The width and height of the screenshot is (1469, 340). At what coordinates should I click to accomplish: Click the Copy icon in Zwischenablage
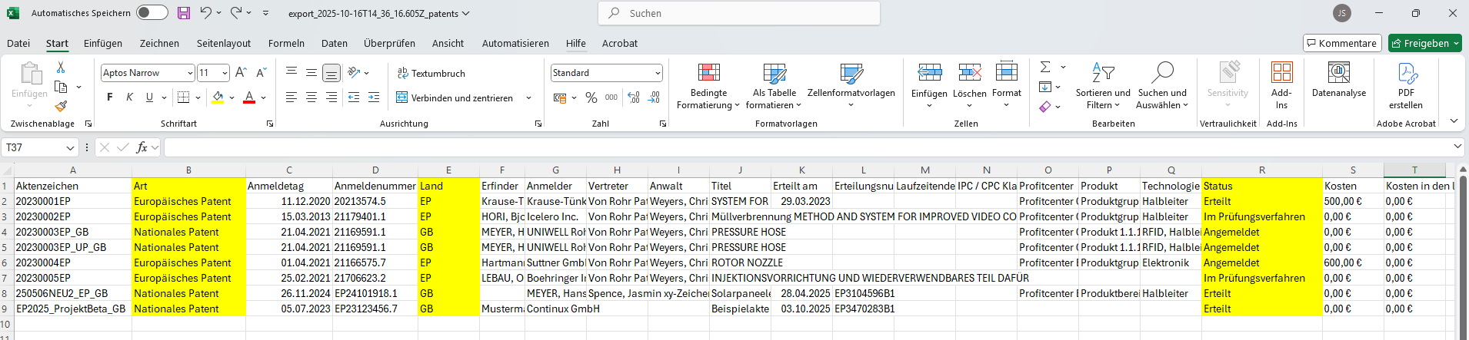(x=61, y=87)
